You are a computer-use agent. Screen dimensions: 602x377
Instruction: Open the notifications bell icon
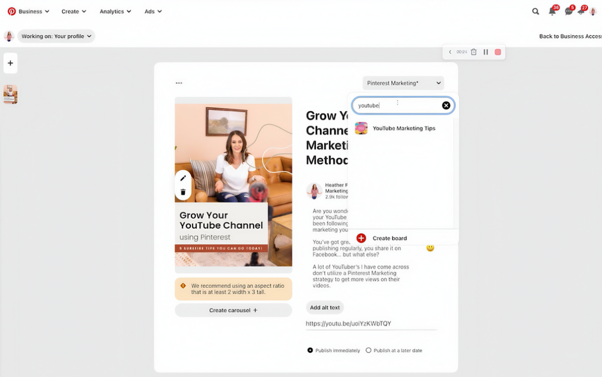click(x=552, y=11)
